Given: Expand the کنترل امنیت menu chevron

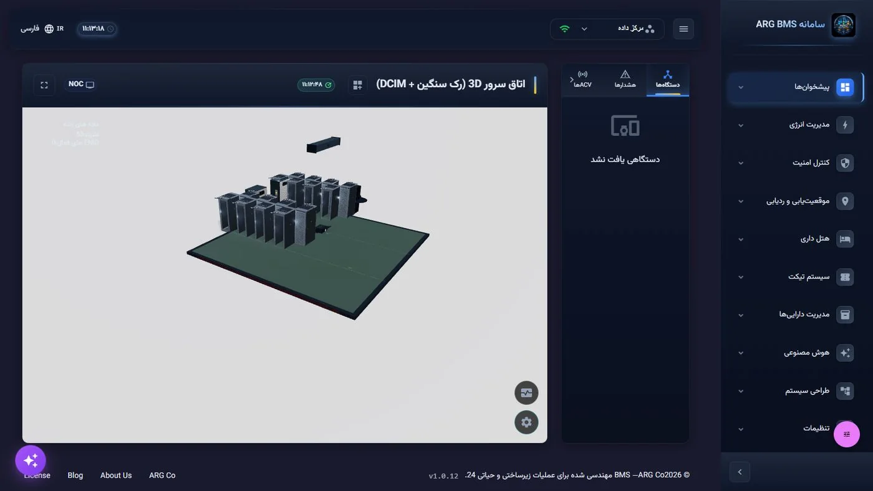Looking at the screenshot, I should [x=741, y=163].
